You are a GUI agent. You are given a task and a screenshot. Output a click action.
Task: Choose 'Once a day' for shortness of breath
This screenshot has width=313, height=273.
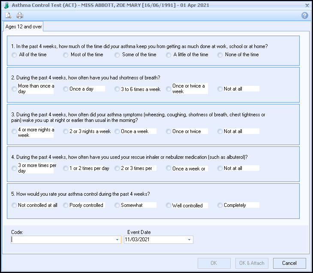coord(66,89)
